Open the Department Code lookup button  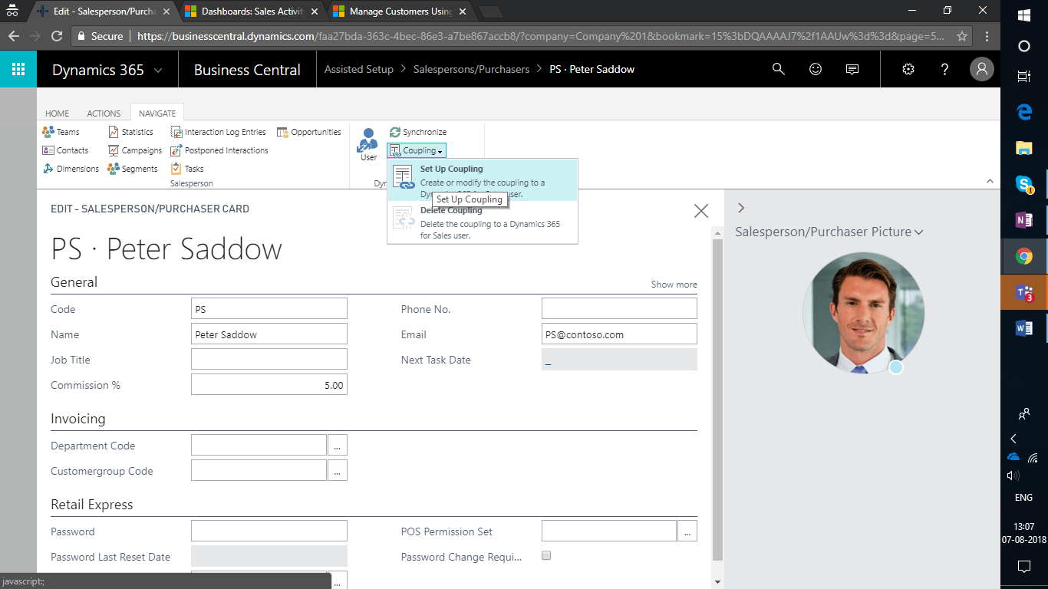click(338, 445)
